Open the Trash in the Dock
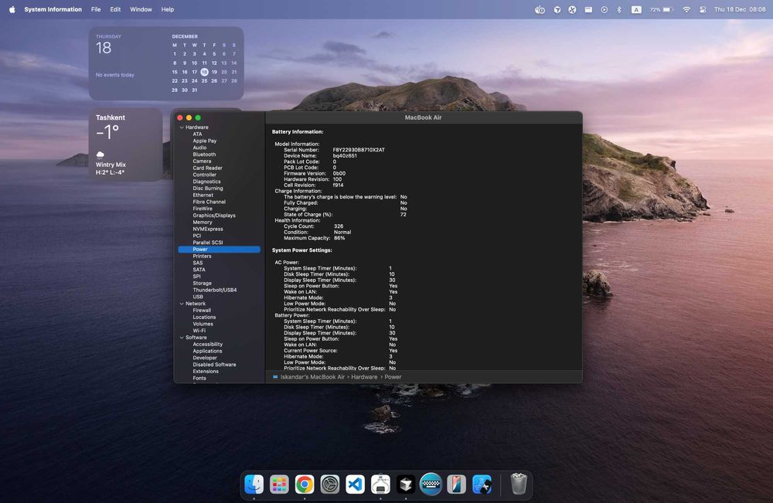This screenshot has width=773, height=503. pyautogui.click(x=518, y=484)
